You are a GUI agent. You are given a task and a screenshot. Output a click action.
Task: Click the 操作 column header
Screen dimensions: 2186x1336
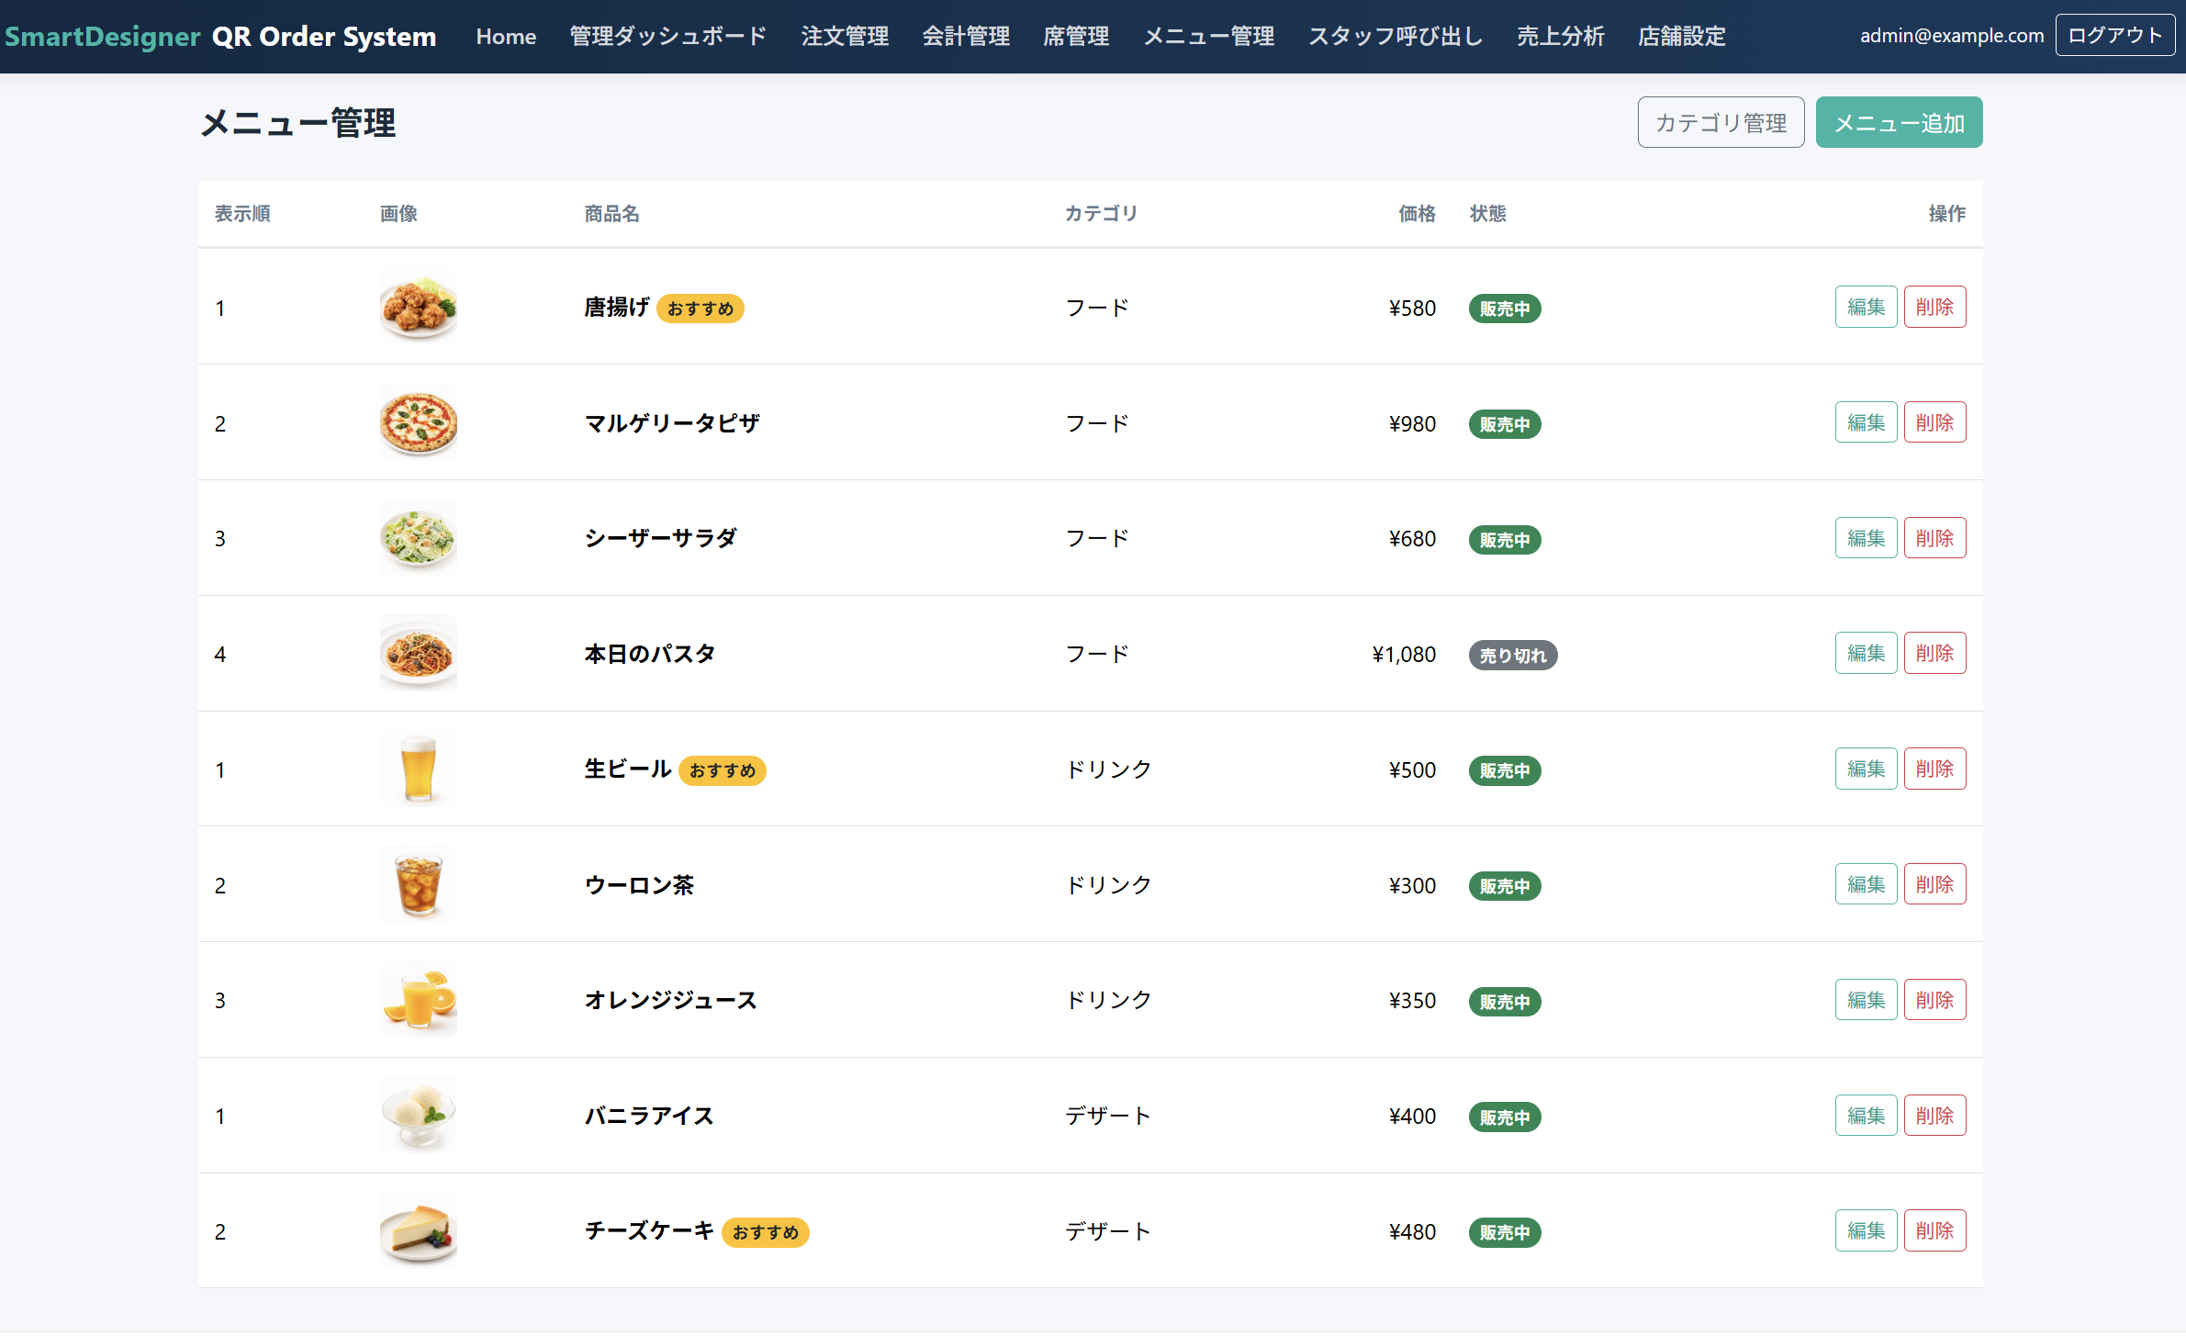tap(1947, 213)
